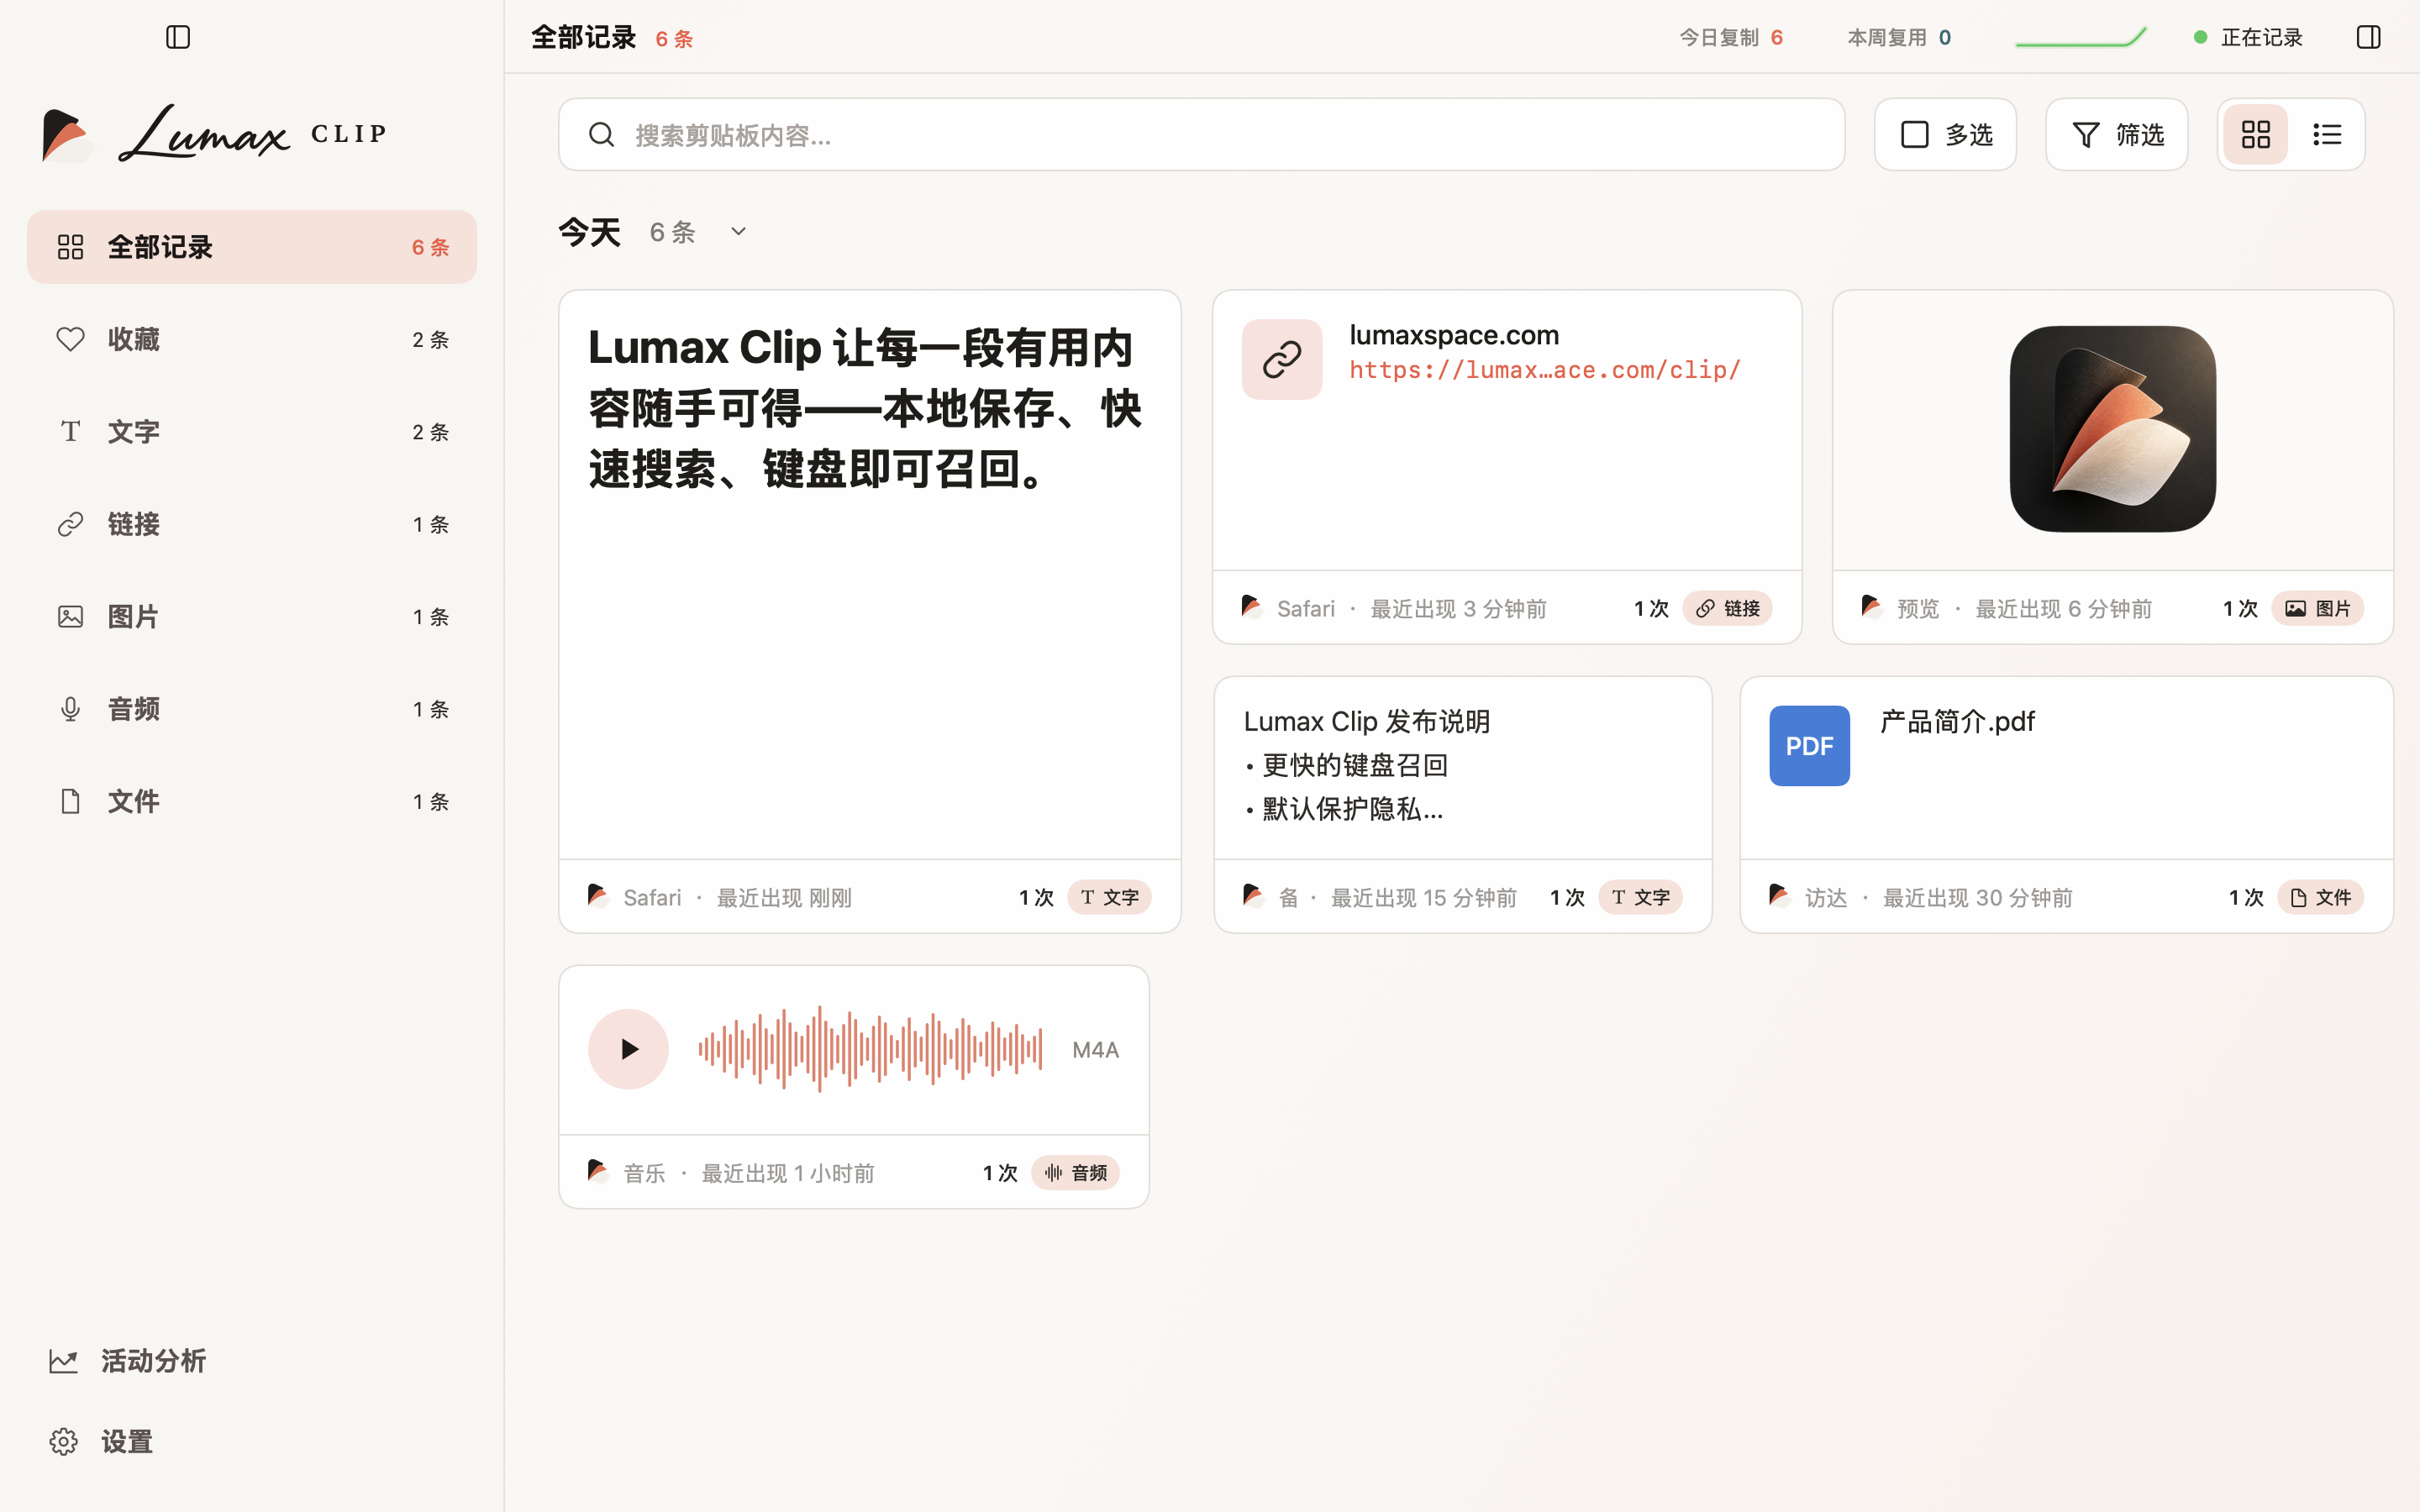Open the 收藏 favorites category
This screenshot has height=1512, width=2420.
pyautogui.click(x=252, y=339)
